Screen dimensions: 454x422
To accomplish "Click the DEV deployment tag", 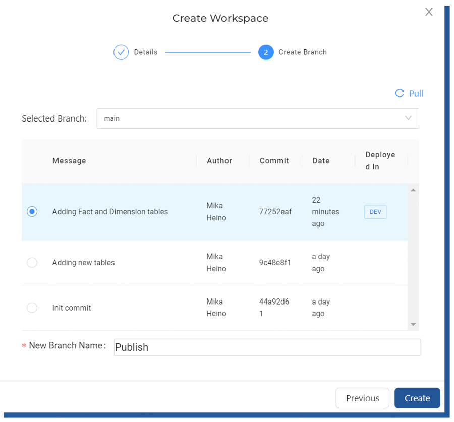I will pos(375,212).
